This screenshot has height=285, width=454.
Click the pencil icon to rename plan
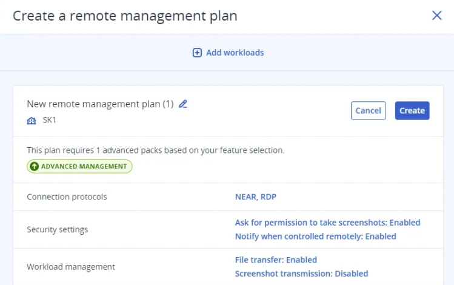pyautogui.click(x=183, y=104)
